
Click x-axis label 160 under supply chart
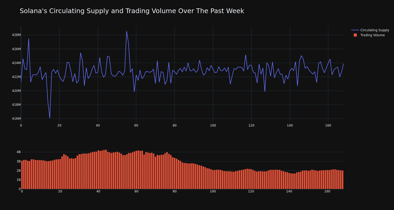pyautogui.click(x=328, y=125)
